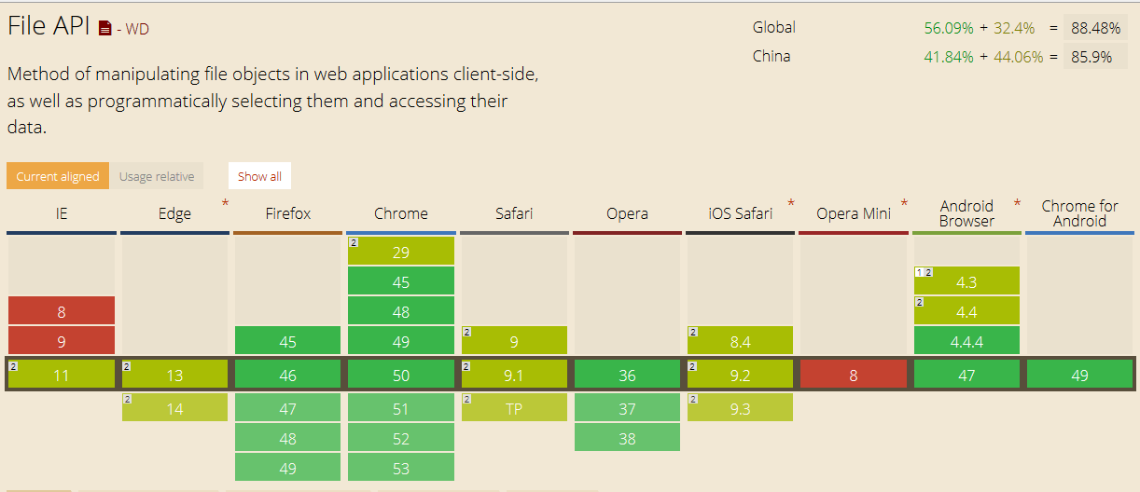Select the Chrome 29 cell
This screenshot has height=492, width=1140.
point(401,252)
